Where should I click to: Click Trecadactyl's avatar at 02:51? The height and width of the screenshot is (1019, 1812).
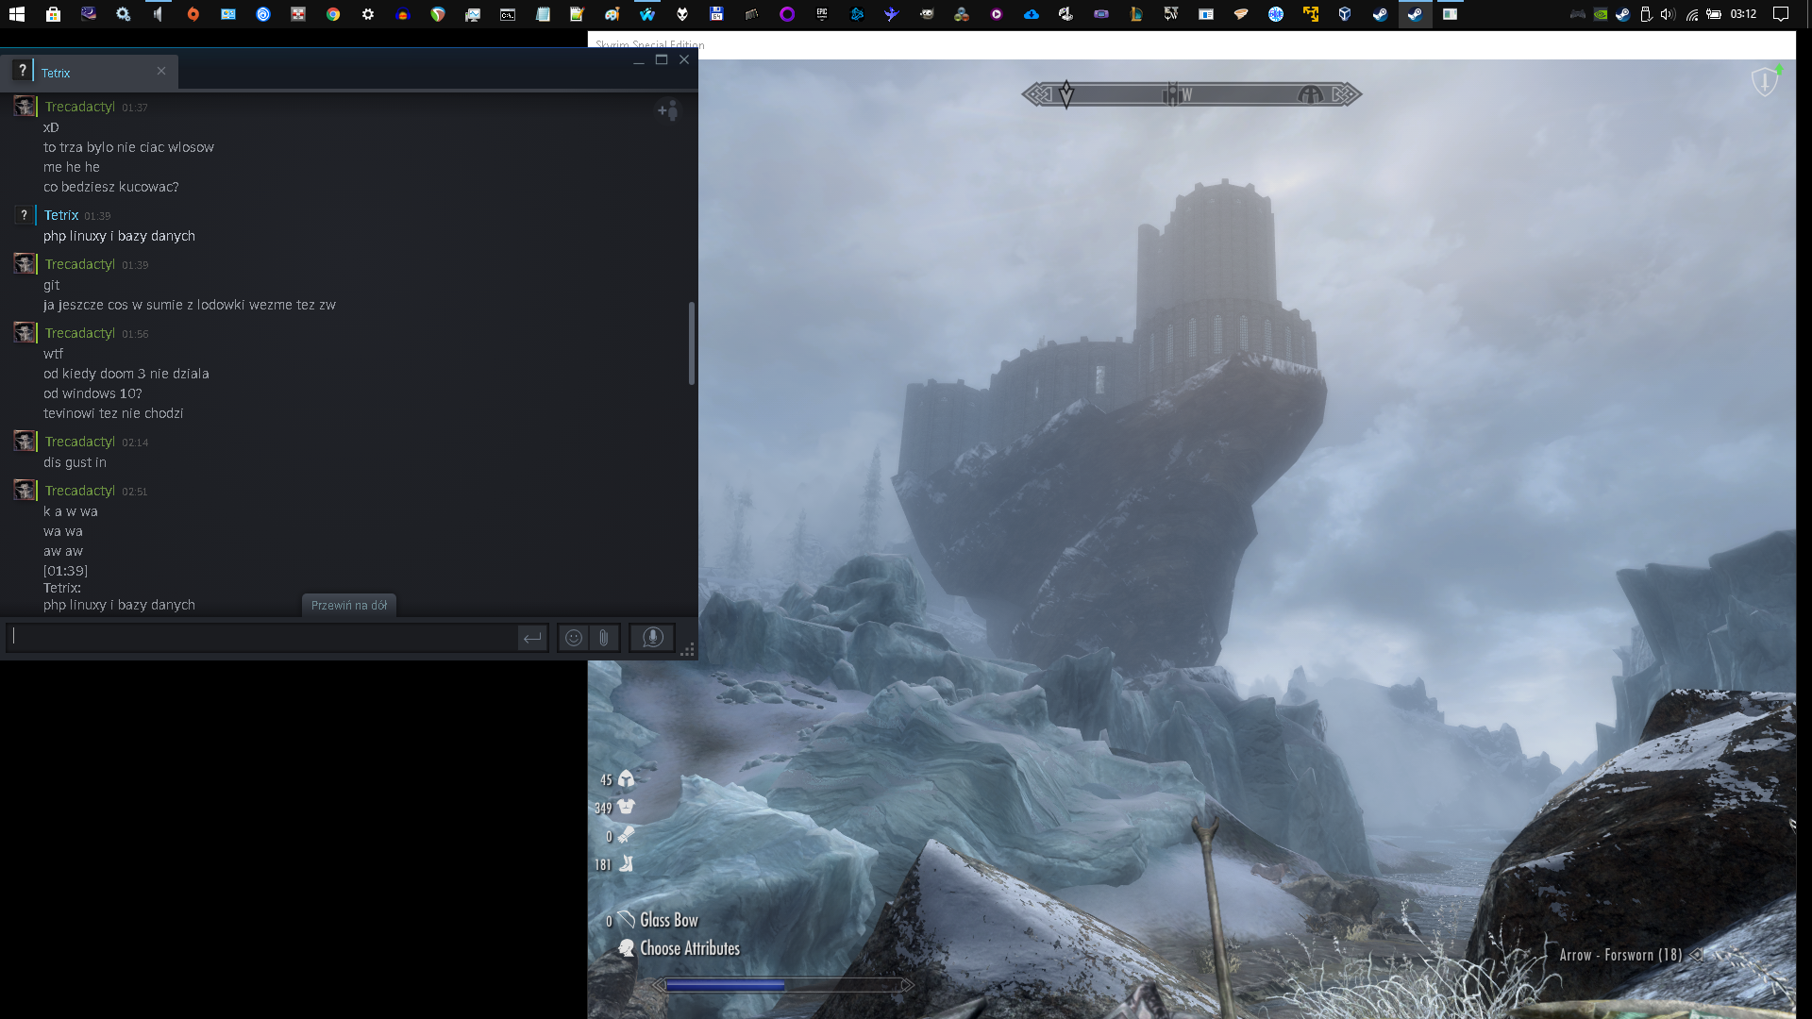point(25,490)
